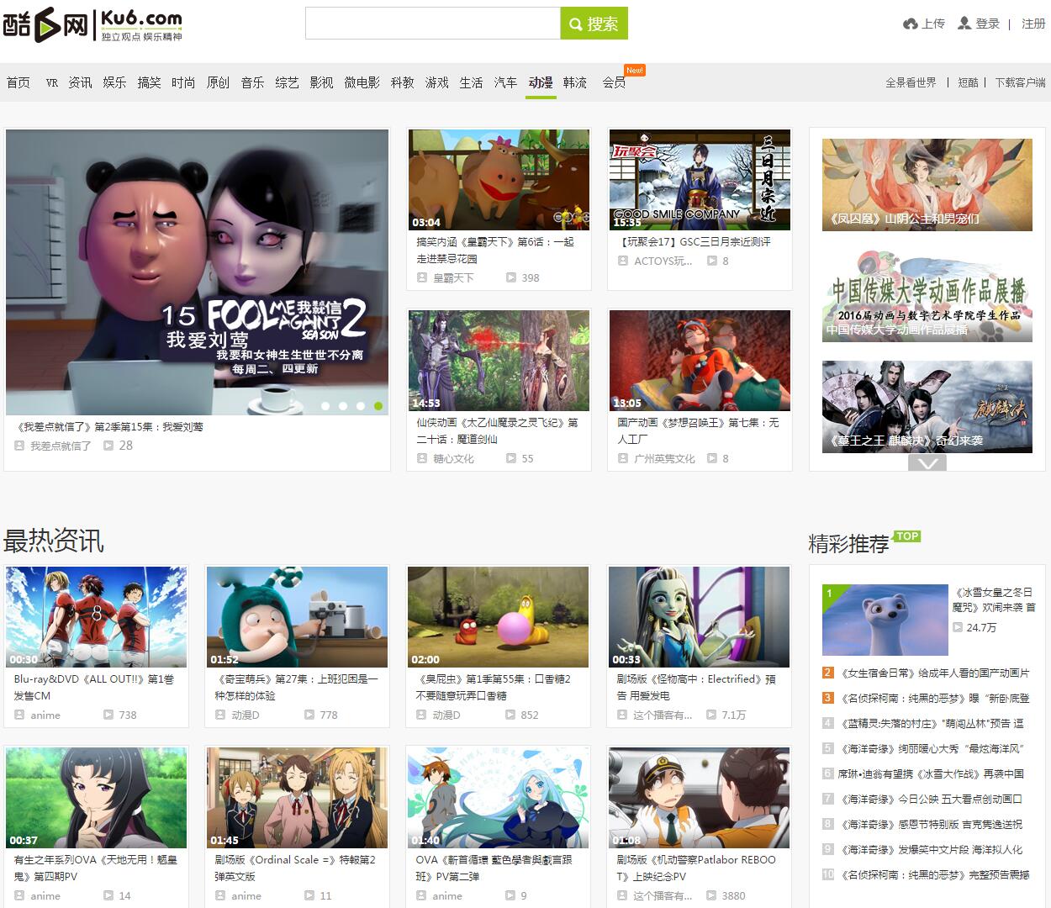Click uploader icon beside ACTOYS玩...
The image size is (1051, 908).
click(x=623, y=261)
